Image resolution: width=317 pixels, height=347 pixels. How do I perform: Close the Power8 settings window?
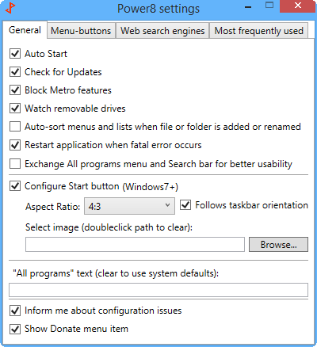tap(298, 6)
